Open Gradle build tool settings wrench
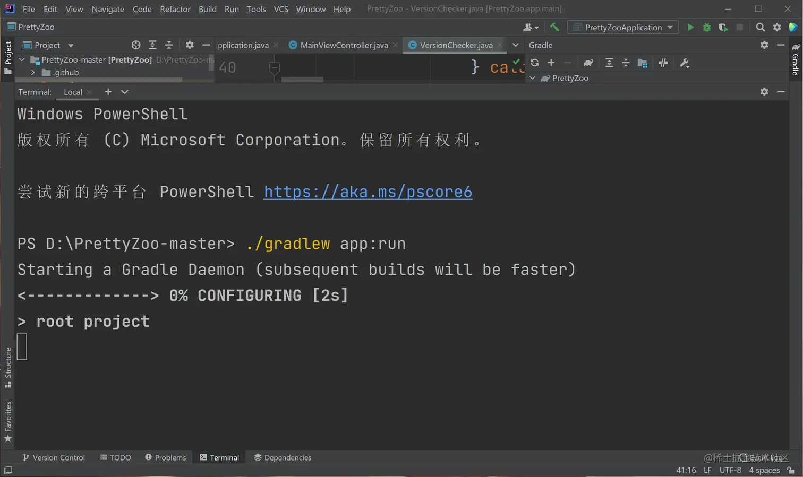803x477 pixels. (685, 63)
